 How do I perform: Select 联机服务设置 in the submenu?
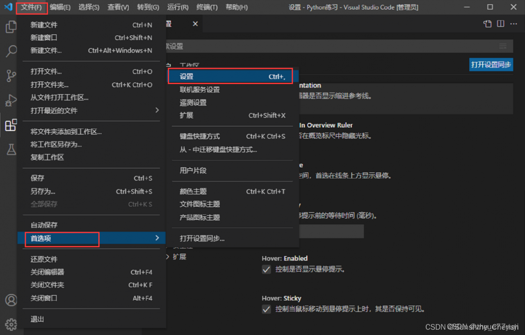(x=233, y=89)
